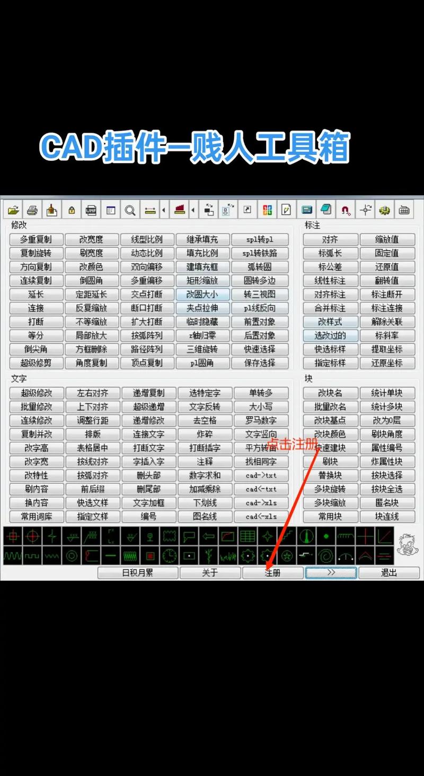Click the 炸属性块 button
Screen dimensions: 424x776
(387, 462)
